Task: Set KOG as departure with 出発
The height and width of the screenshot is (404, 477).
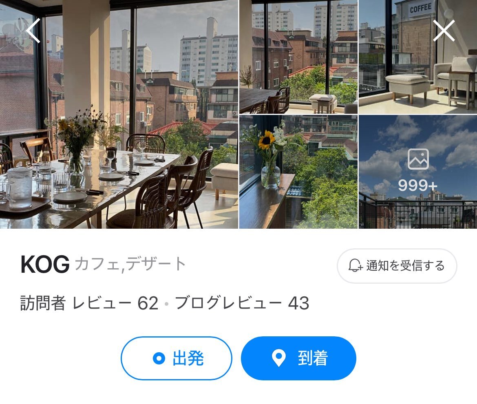Action: (x=177, y=358)
